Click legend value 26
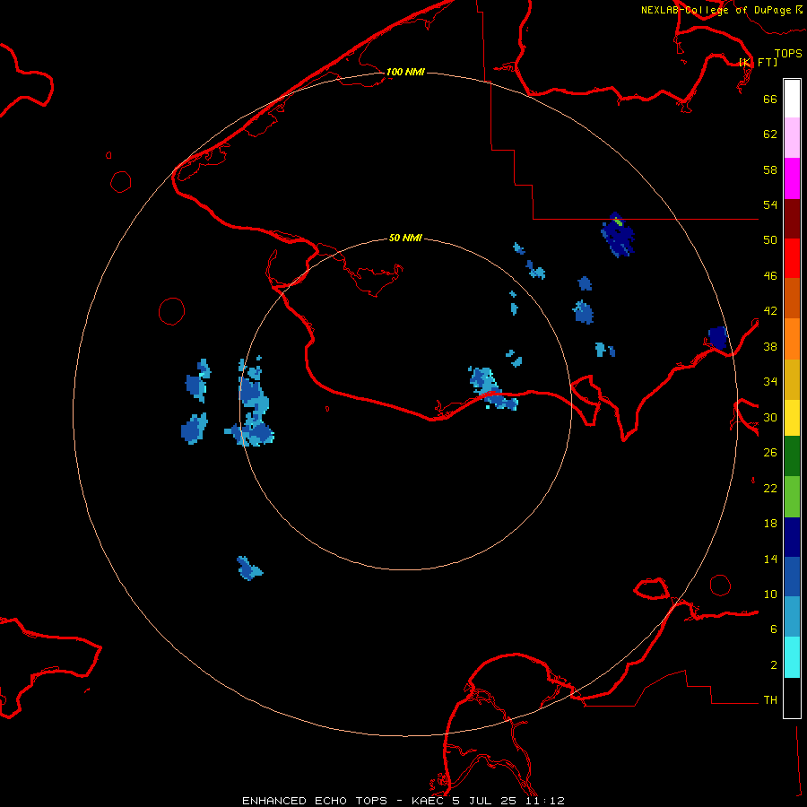Viewport: 807px width, 807px height. 770,453
